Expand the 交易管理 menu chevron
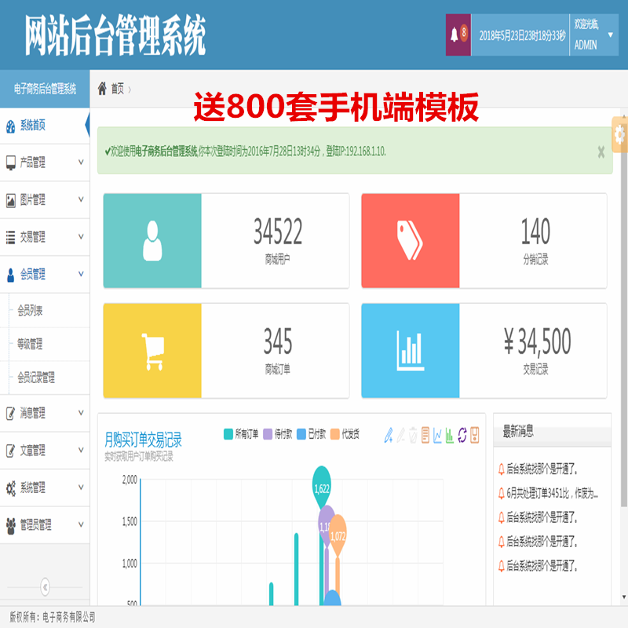This screenshot has height=628, width=628. pyautogui.click(x=81, y=237)
